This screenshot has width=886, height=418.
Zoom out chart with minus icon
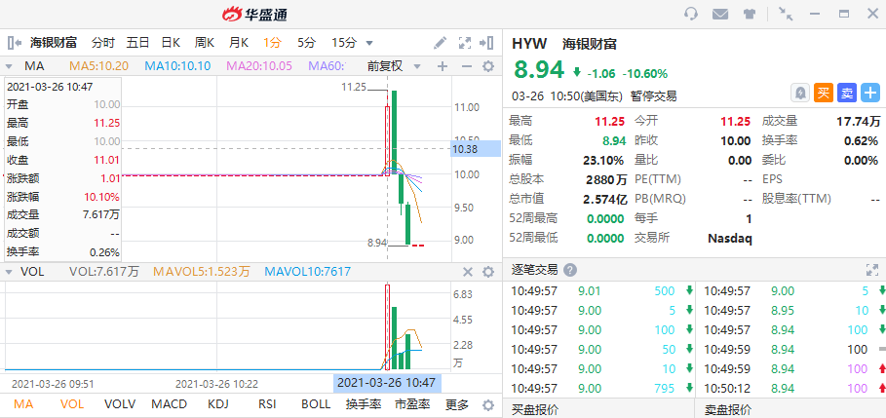(x=467, y=66)
